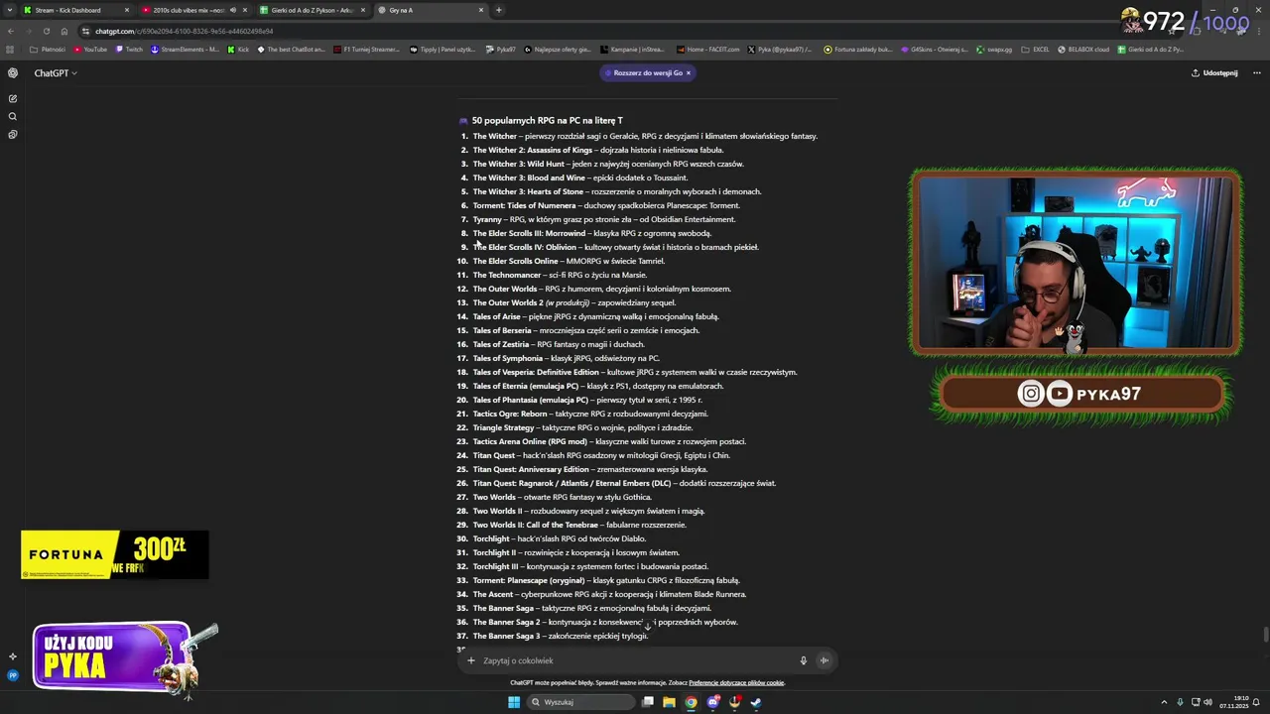The width and height of the screenshot is (1270, 714).
Task: Open the StreamElements bookmark
Action: (186, 49)
